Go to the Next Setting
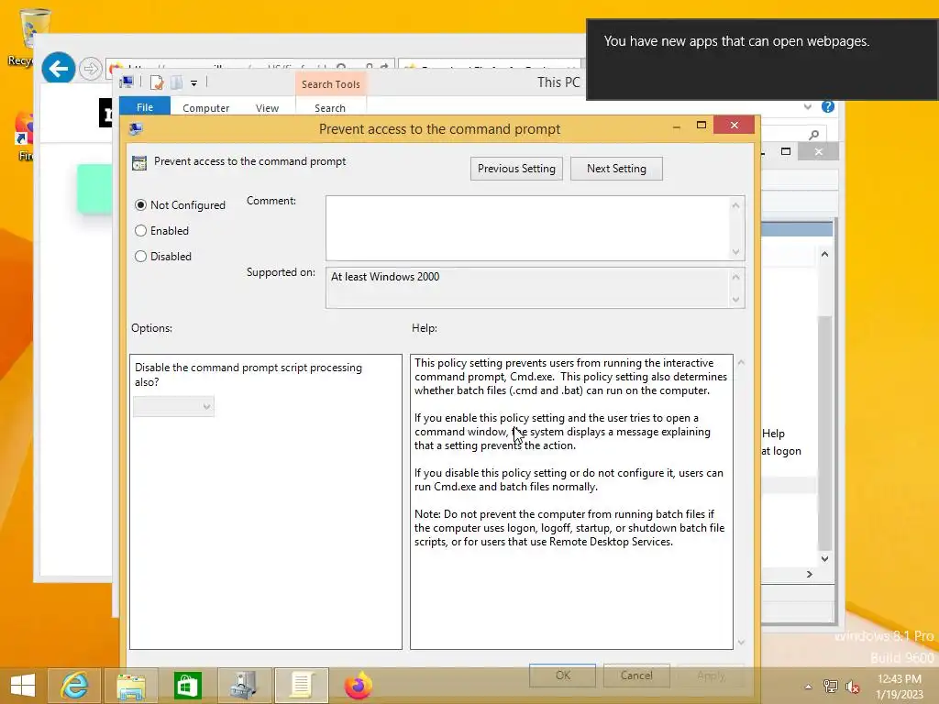Screen dimensions: 939x704 616,169
